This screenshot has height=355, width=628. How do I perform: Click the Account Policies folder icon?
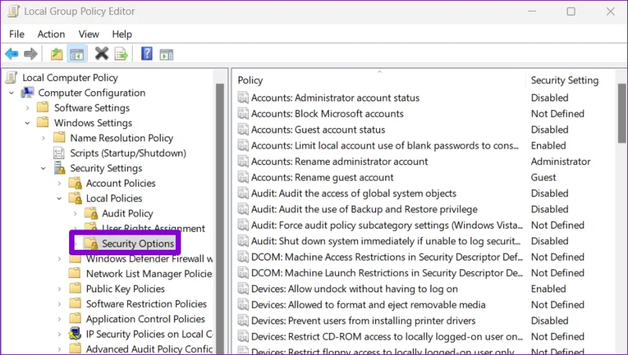[75, 183]
